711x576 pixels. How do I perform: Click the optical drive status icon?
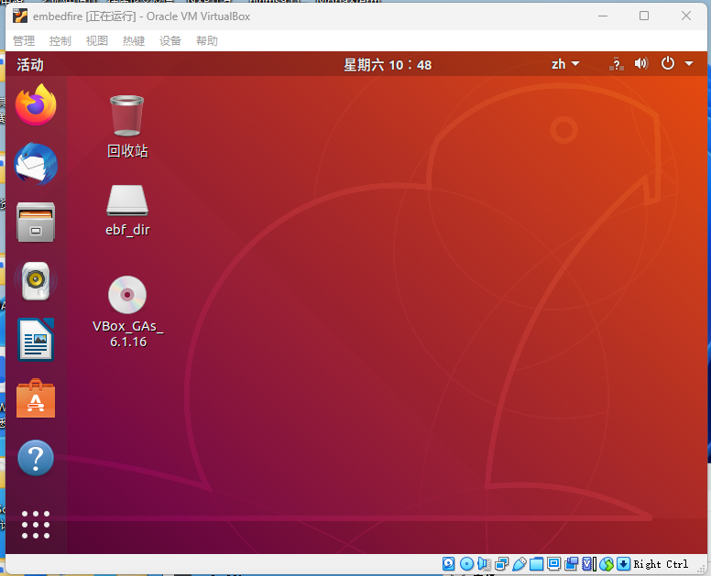pos(466,564)
